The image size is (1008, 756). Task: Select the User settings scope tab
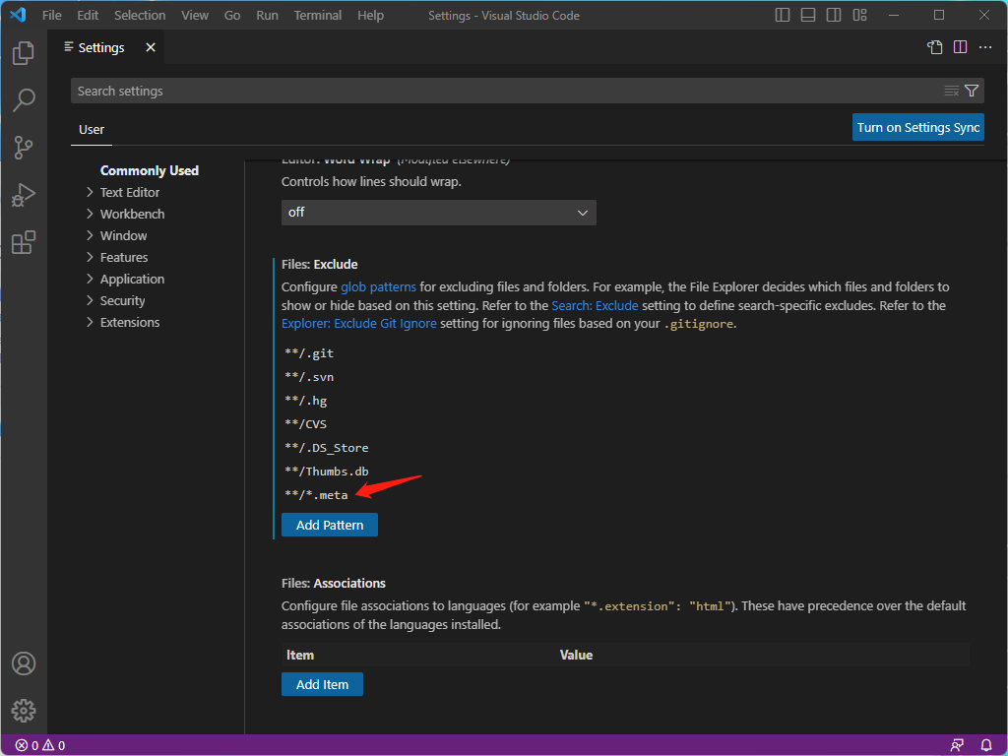[92, 130]
